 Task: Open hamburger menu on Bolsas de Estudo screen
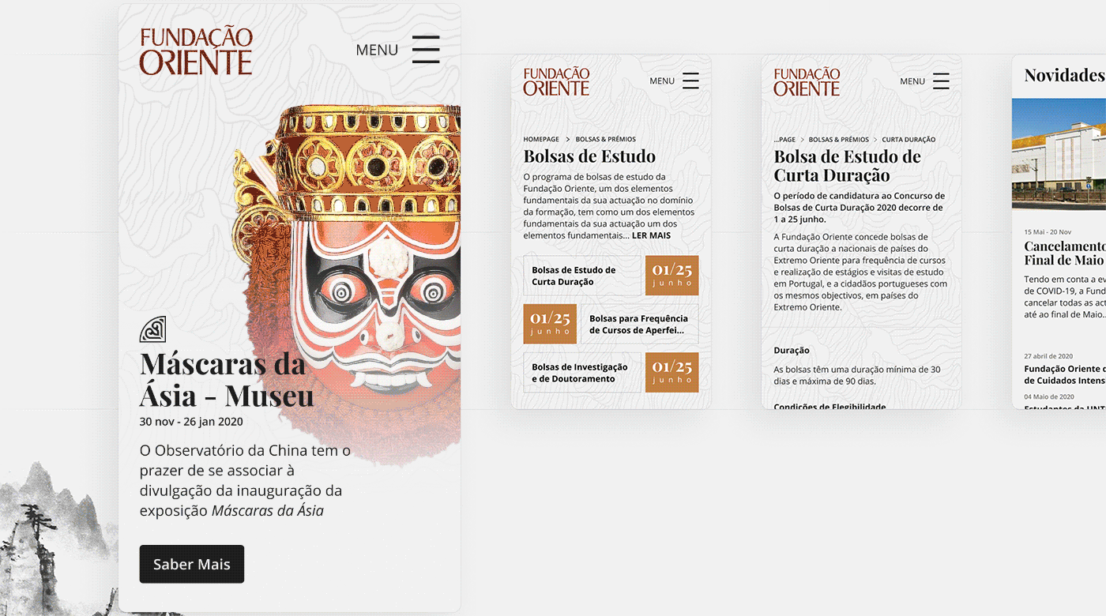click(x=690, y=81)
